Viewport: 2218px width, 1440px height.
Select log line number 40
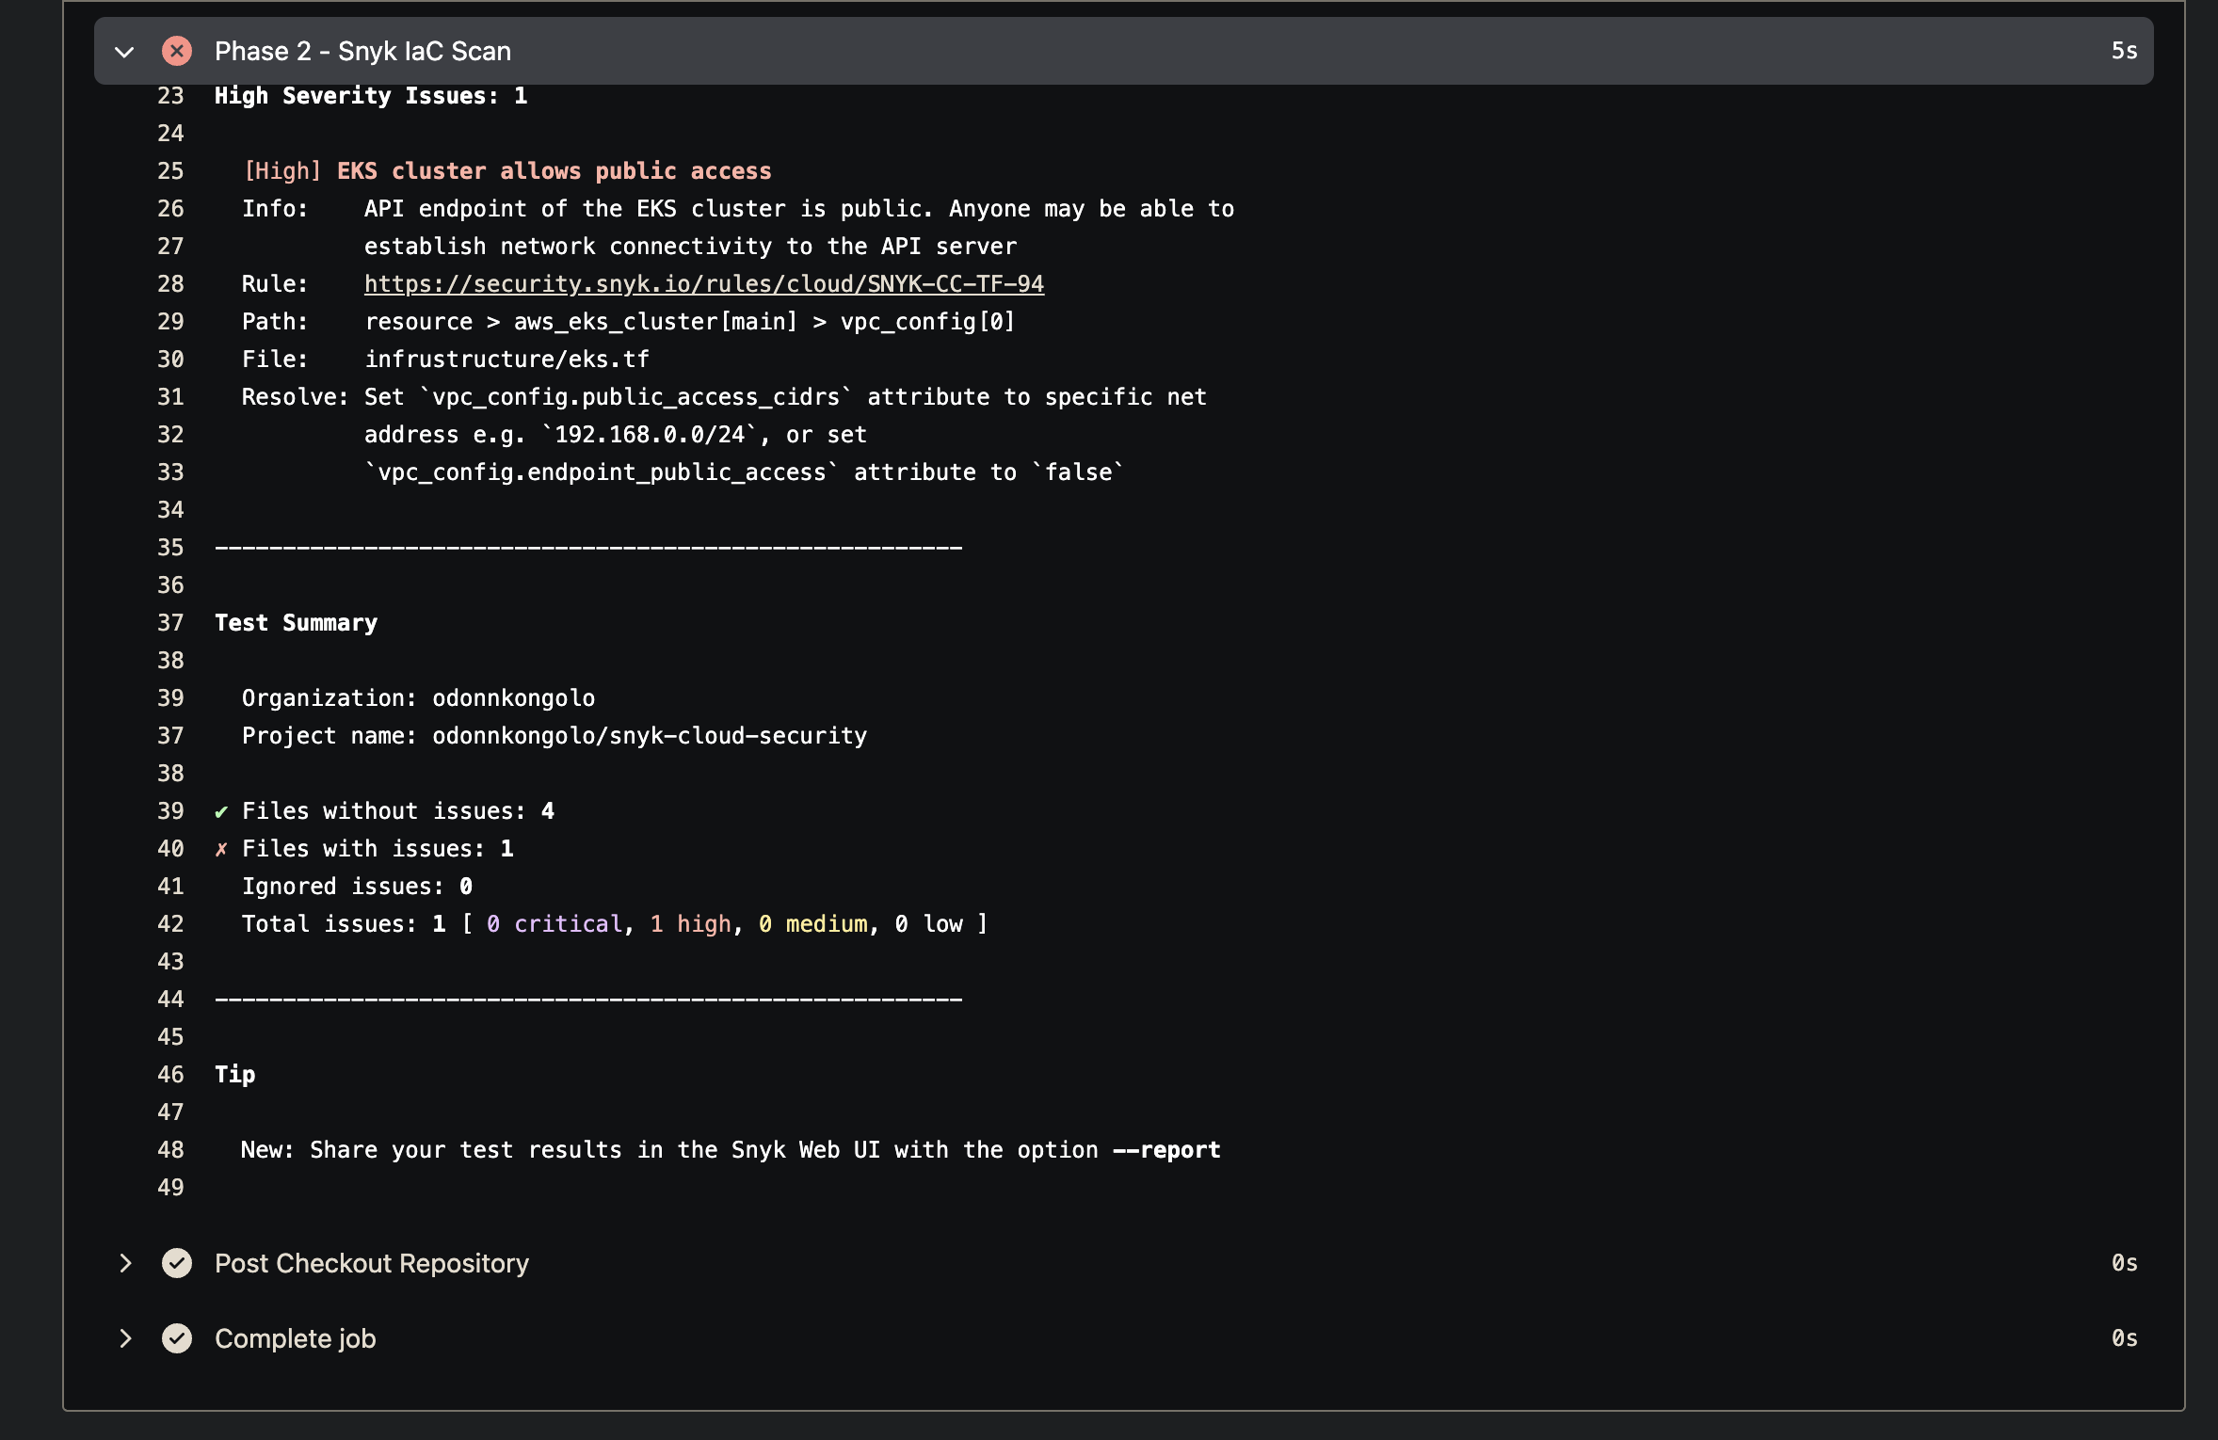point(170,849)
